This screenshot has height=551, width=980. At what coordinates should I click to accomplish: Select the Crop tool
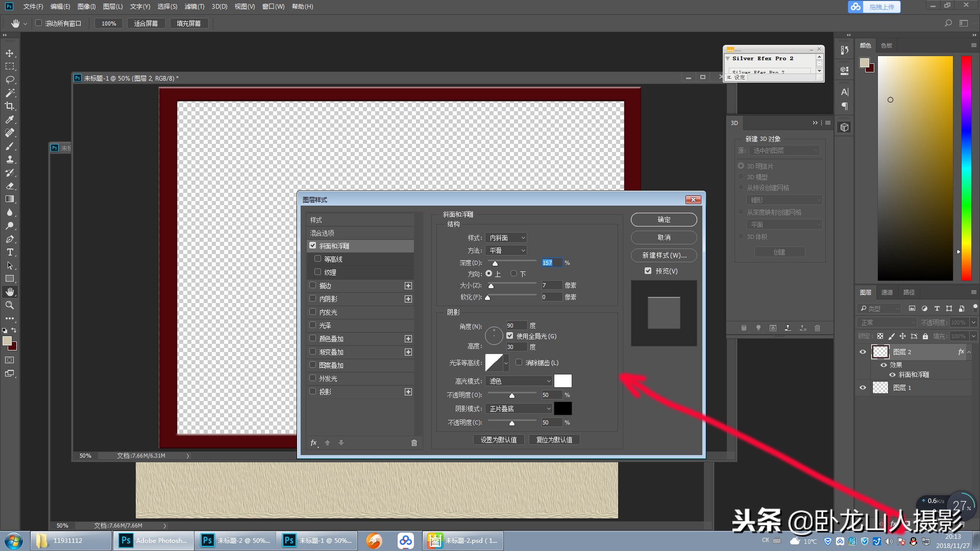tap(10, 106)
